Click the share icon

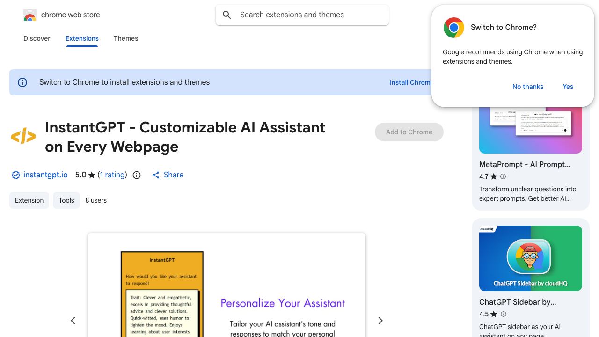156,175
